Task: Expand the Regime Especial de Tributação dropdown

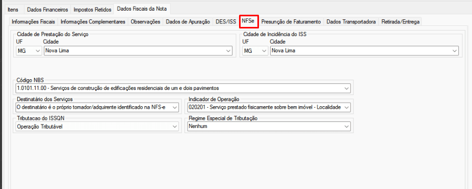Action: (269, 127)
